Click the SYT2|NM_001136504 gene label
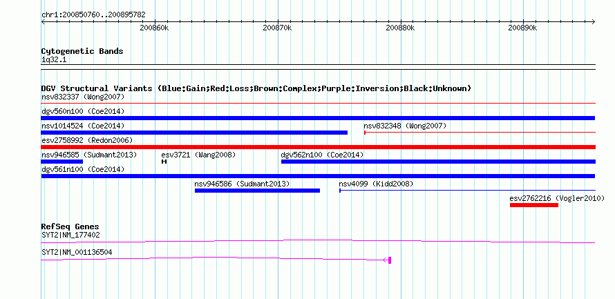This screenshot has width=615, height=299. click(x=77, y=252)
